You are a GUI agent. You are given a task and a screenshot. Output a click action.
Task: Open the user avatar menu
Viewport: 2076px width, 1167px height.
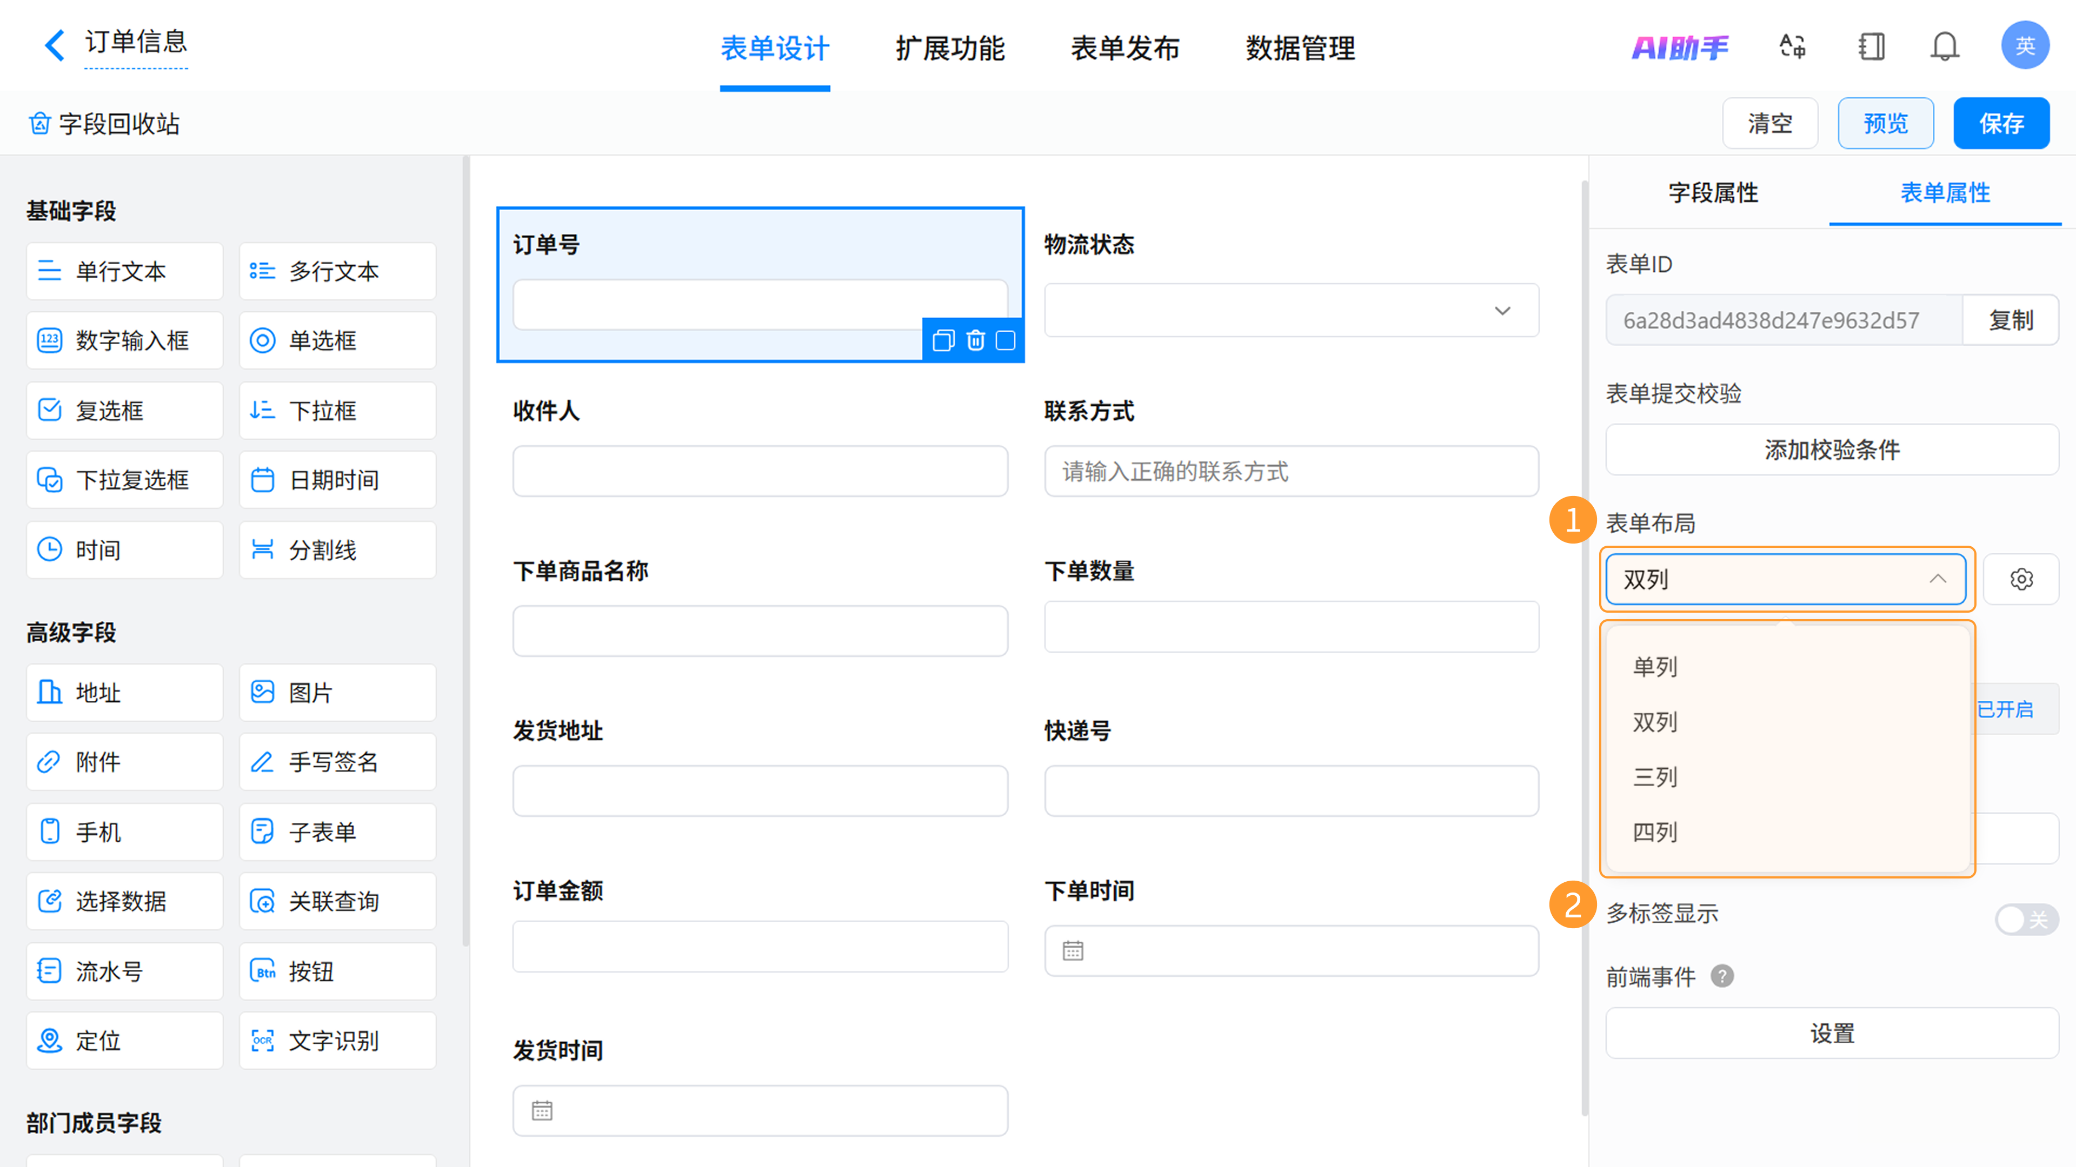tap(2025, 45)
